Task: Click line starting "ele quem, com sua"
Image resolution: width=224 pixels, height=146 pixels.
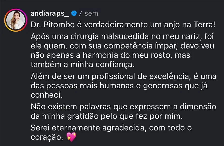Action: [123, 46]
